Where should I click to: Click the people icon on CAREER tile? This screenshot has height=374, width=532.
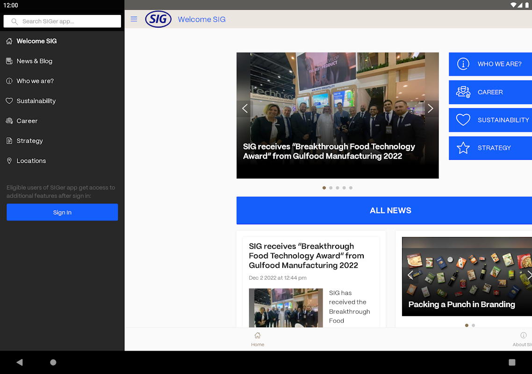pos(463,92)
